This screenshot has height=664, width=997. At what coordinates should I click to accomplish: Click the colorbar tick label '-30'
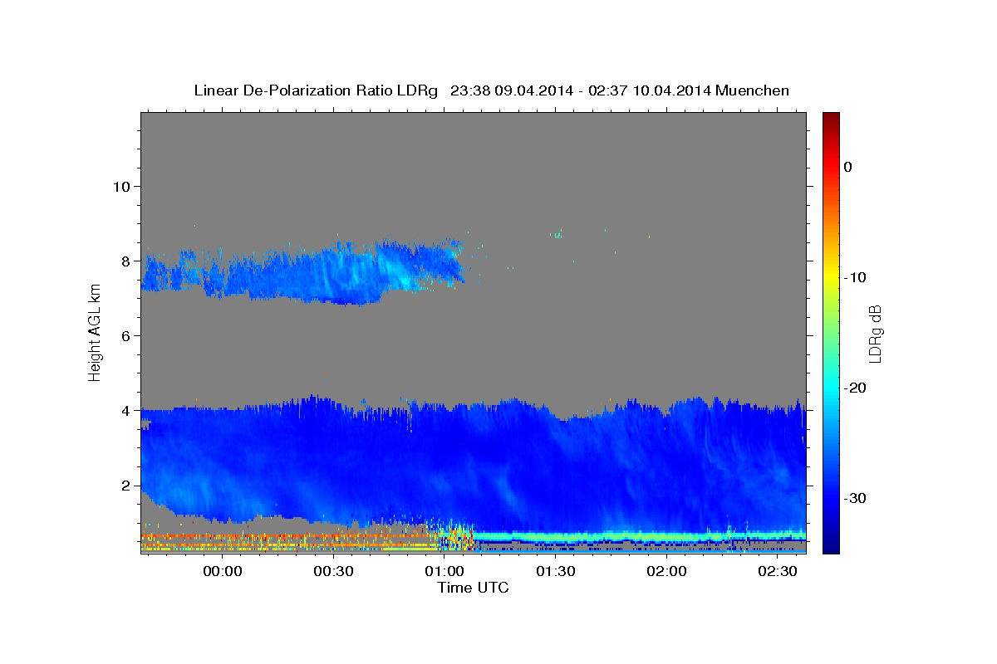coord(856,498)
